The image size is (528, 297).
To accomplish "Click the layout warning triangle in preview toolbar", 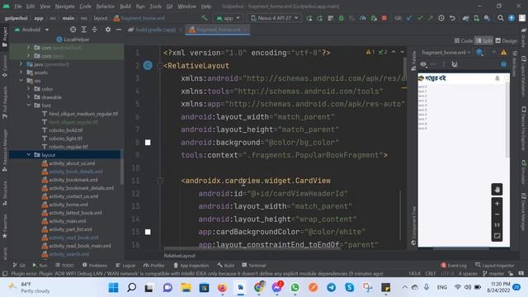I will (503, 53).
